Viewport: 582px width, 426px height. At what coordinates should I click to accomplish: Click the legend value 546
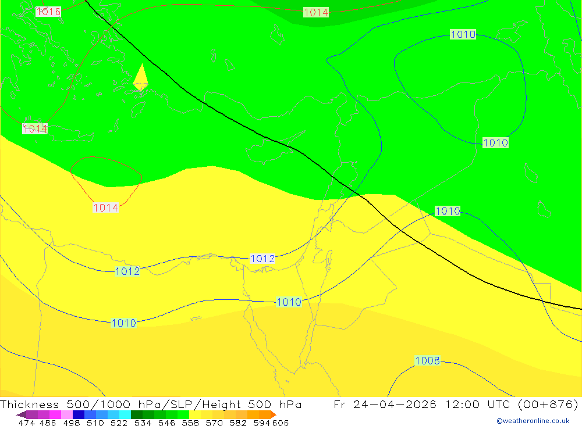pyautogui.click(x=166, y=423)
